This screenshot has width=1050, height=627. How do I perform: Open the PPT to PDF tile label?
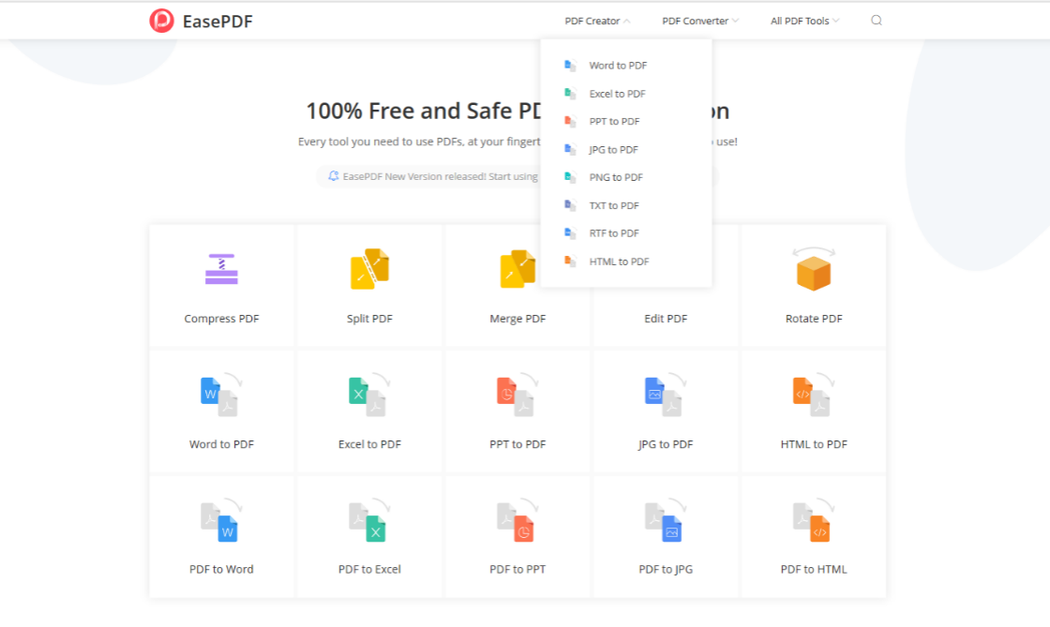[x=517, y=444]
